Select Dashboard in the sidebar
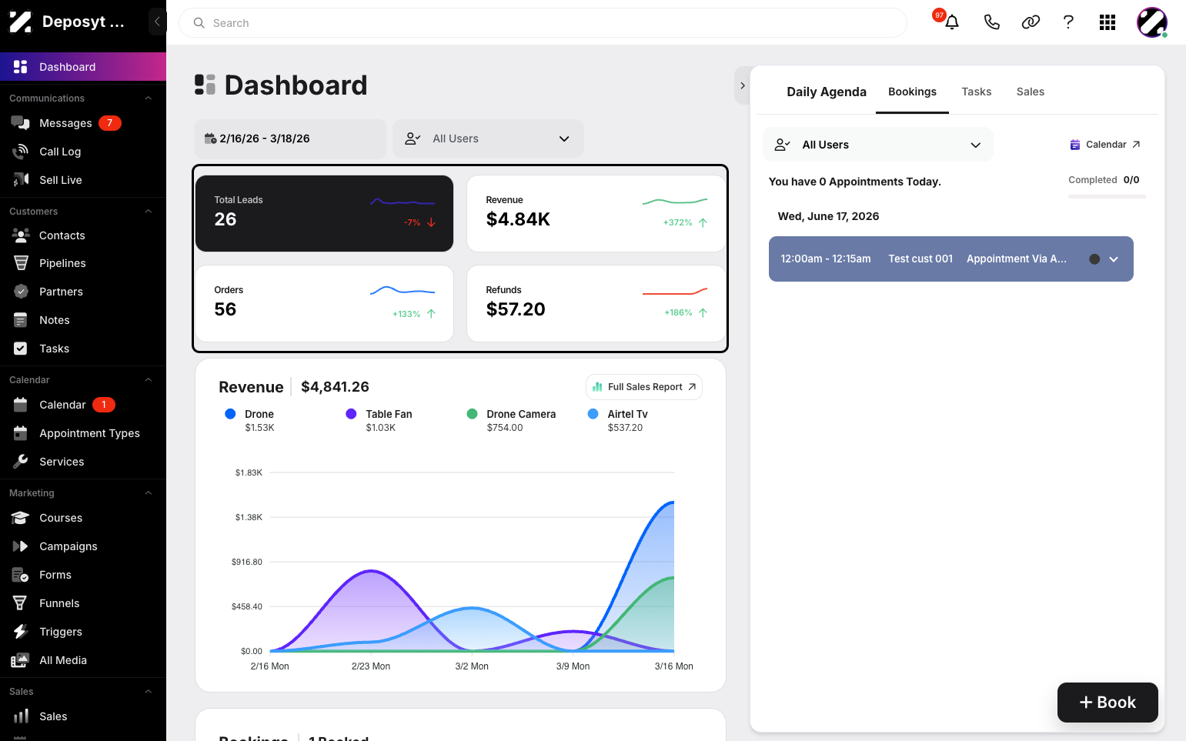Screen dimensions: 1186x741 click(x=83, y=67)
